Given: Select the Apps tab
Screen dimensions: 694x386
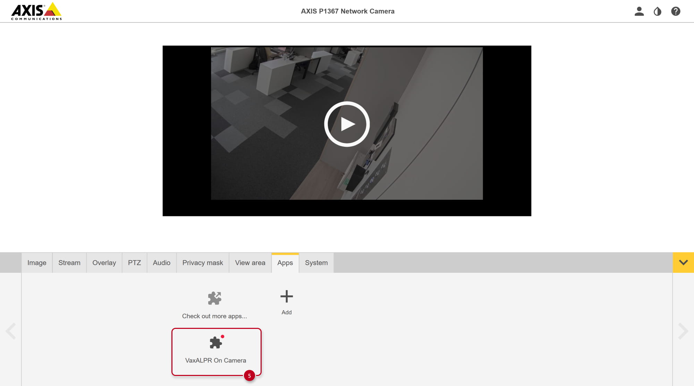Looking at the screenshot, I should point(285,263).
